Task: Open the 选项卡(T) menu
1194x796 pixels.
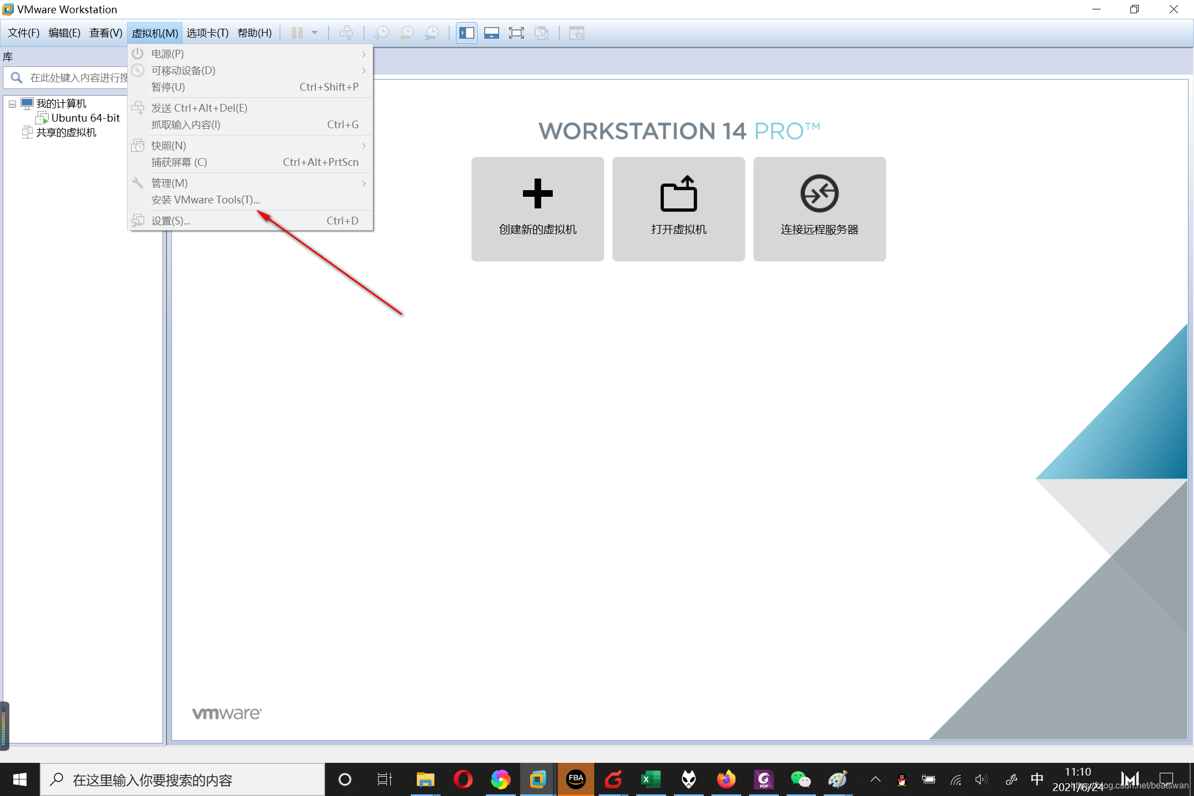Action: (207, 33)
